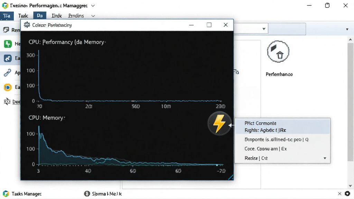Open the Taak menu tab
This screenshot has height=199, width=354.
point(23,16)
